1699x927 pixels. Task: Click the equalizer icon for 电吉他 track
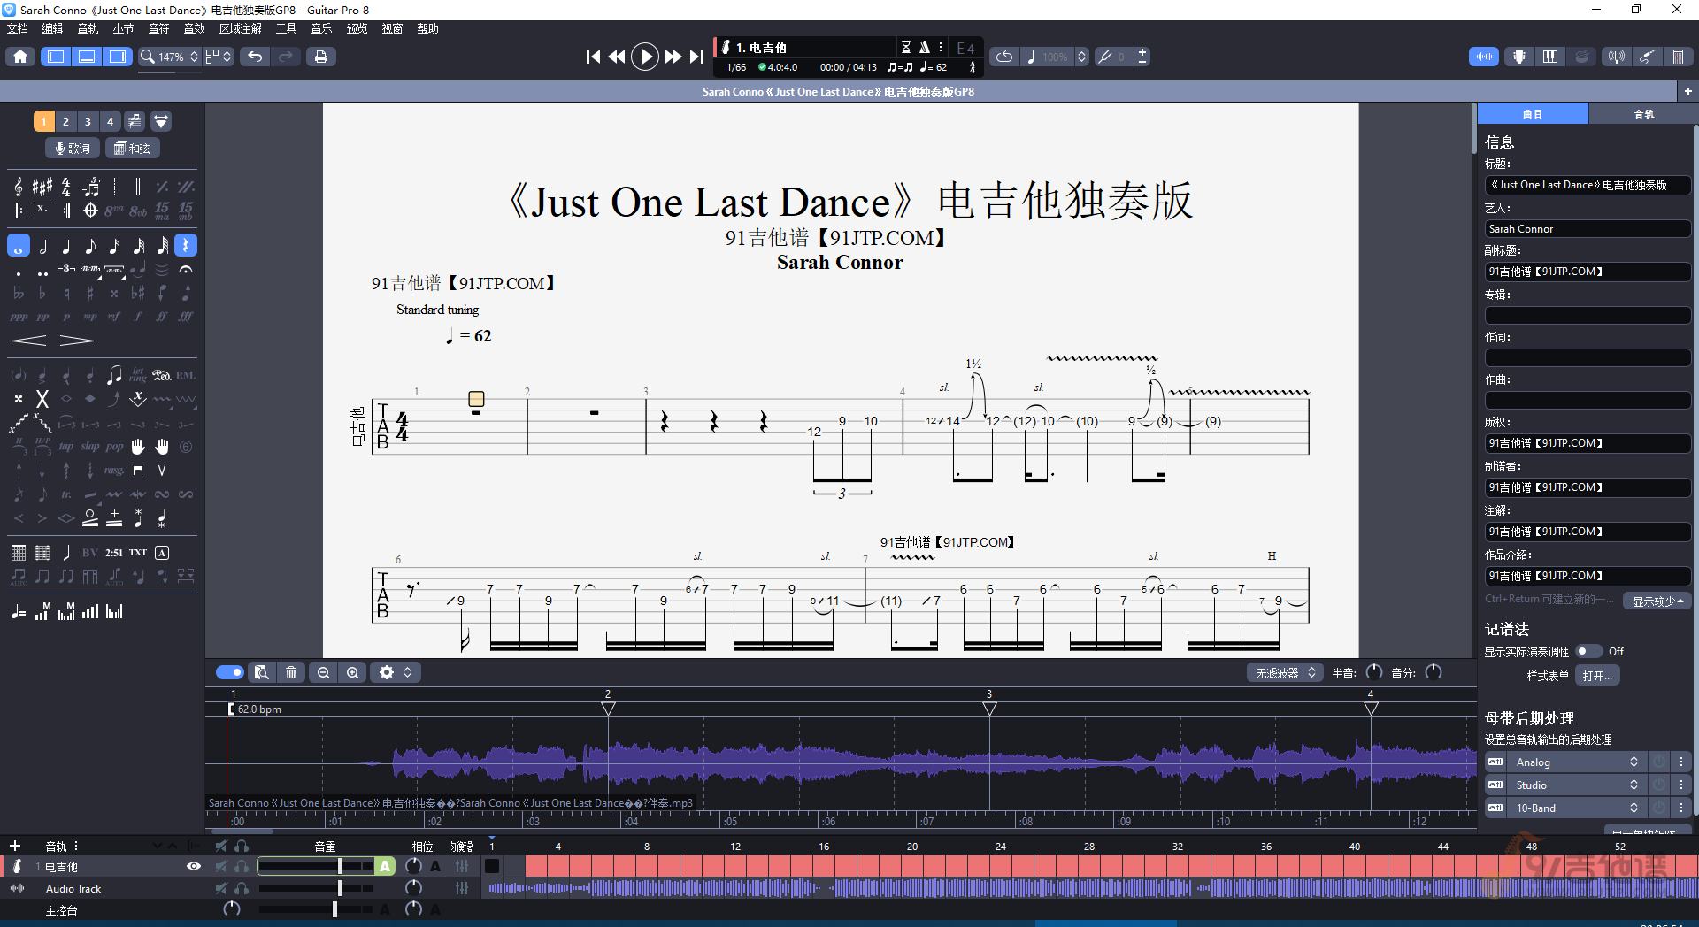462,867
